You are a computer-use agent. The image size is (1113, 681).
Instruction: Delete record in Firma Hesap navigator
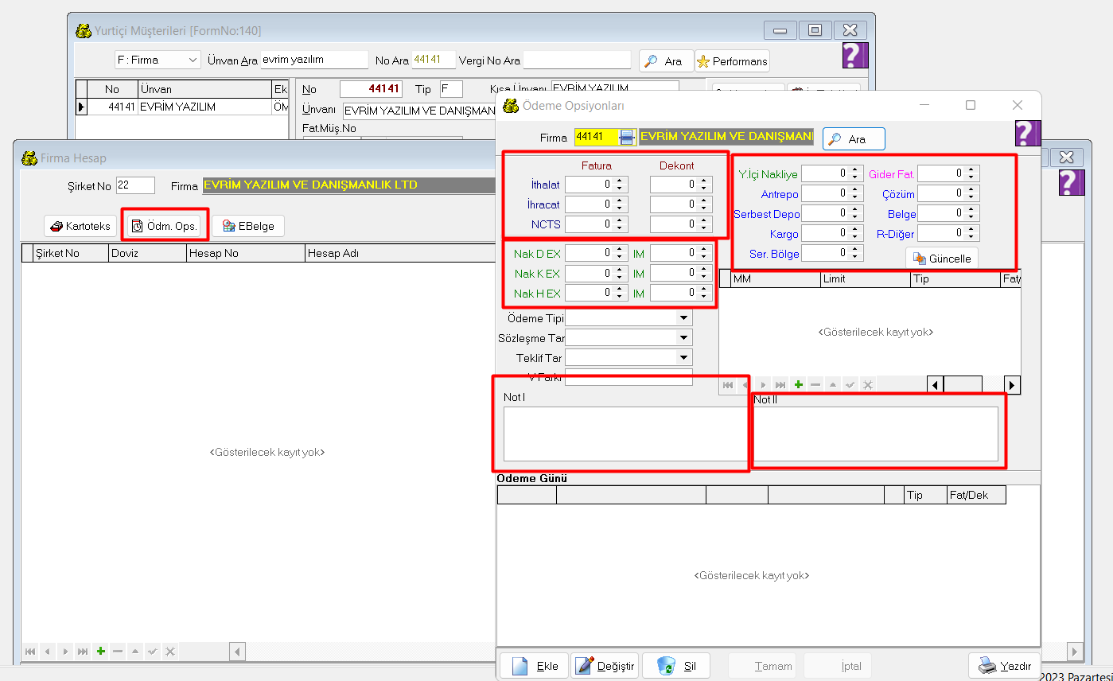pyautogui.click(x=119, y=652)
